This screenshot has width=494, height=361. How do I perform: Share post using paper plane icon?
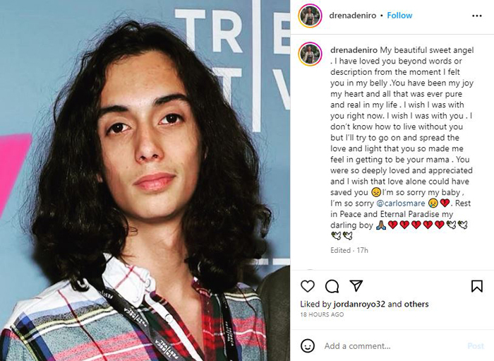356,285
